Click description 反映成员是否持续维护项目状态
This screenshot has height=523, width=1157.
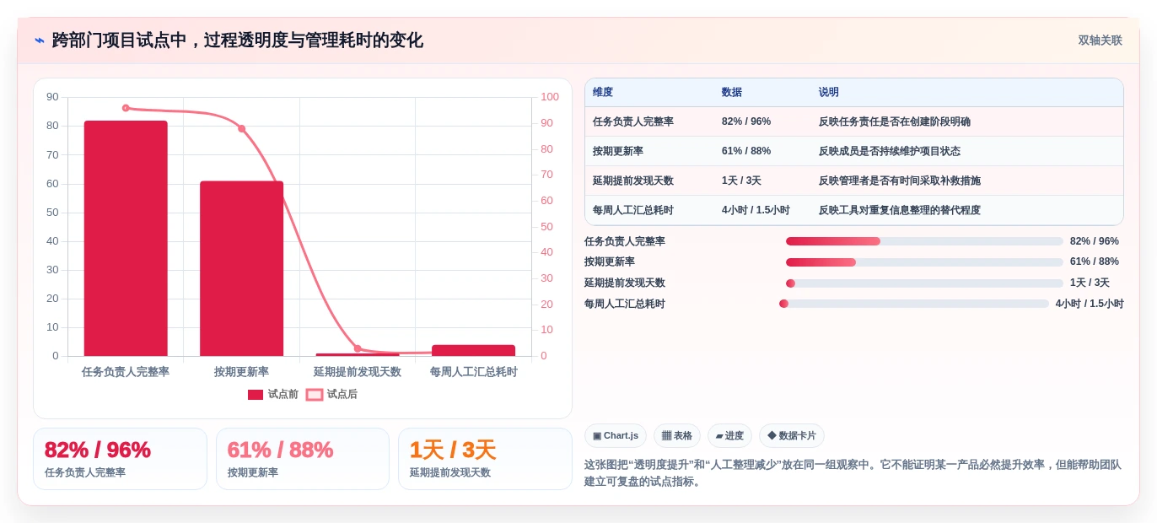click(890, 151)
